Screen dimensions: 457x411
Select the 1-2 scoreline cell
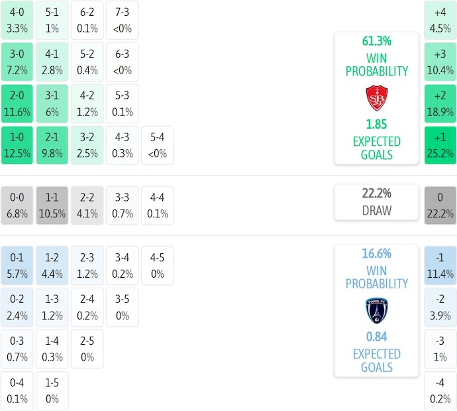(x=52, y=265)
